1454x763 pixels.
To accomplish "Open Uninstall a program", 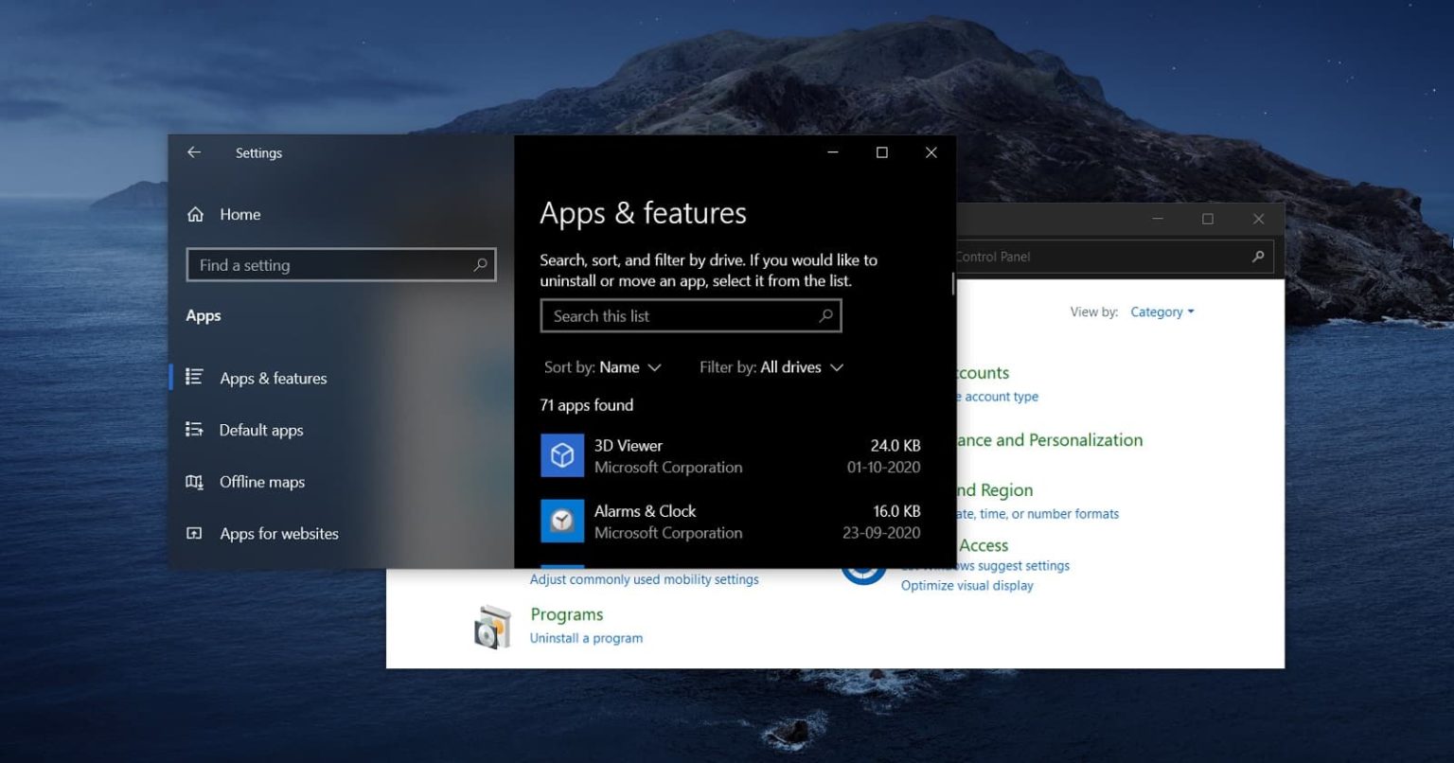I will [586, 637].
